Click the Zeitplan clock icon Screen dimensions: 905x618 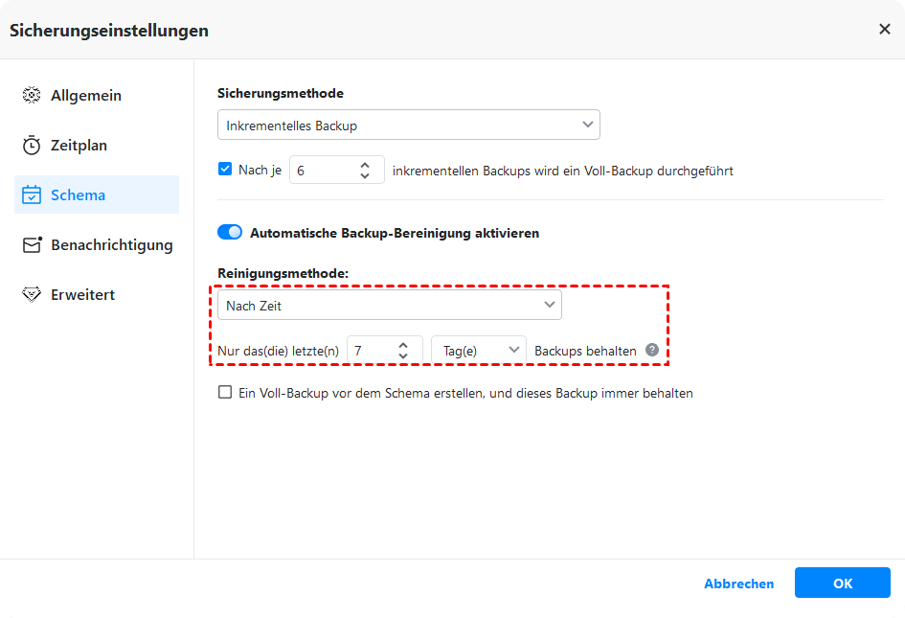(x=32, y=146)
